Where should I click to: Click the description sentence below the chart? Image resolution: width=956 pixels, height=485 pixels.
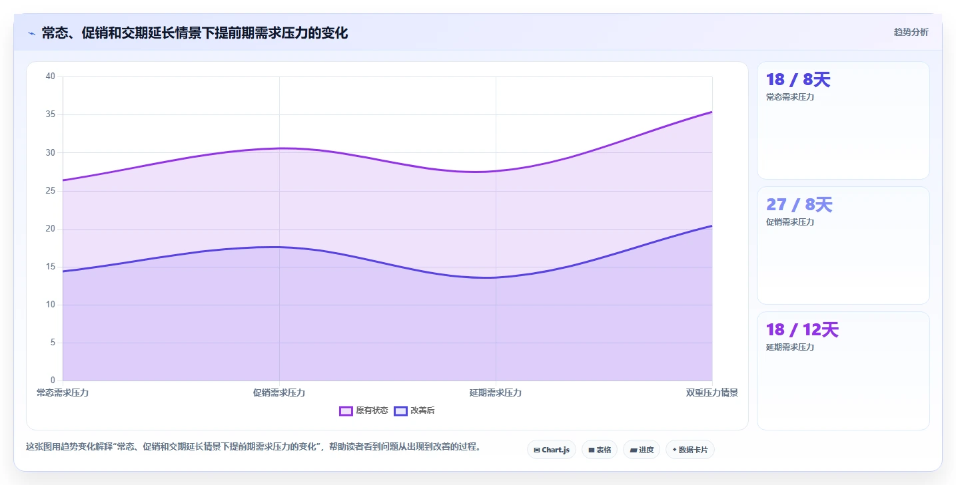click(x=253, y=446)
